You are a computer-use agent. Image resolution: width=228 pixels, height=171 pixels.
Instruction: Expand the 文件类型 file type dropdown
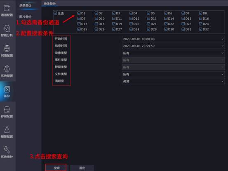pyautogui.click(x=173, y=74)
